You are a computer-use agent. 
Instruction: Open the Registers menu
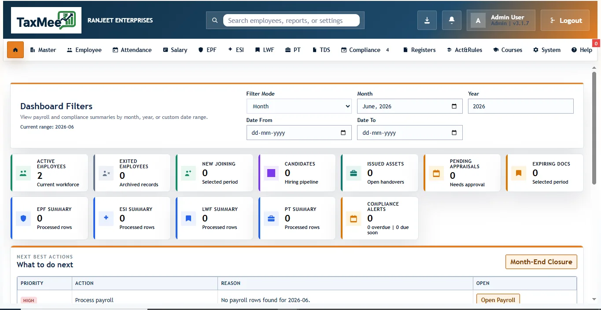pyautogui.click(x=419, y=50)
